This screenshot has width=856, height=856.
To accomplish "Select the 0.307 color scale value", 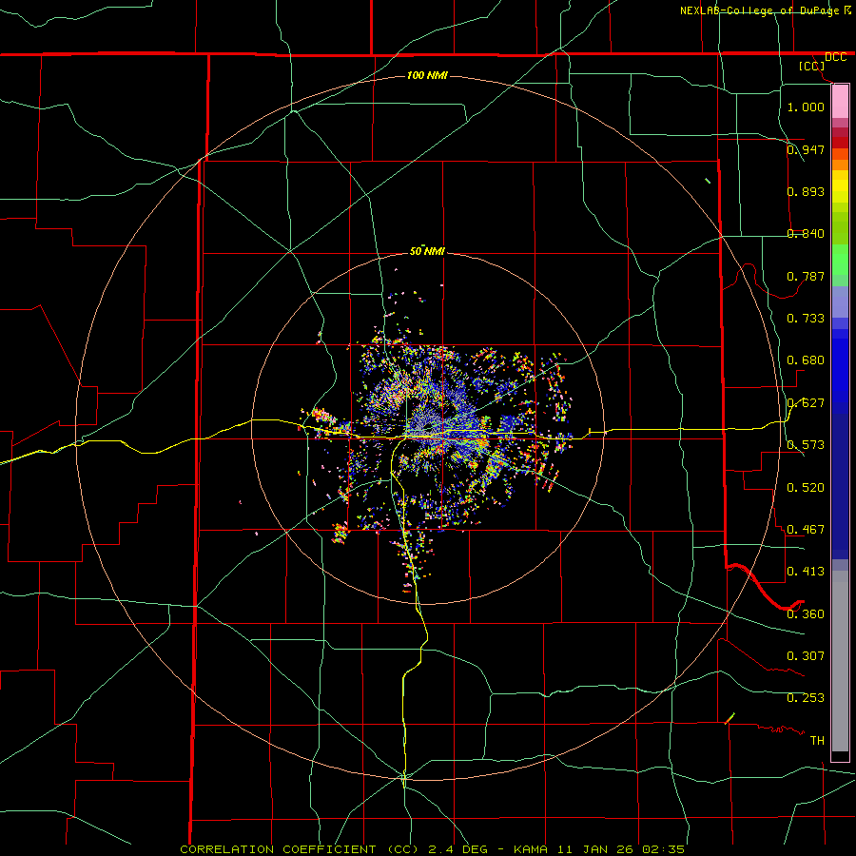I will [x=806, y=656].
